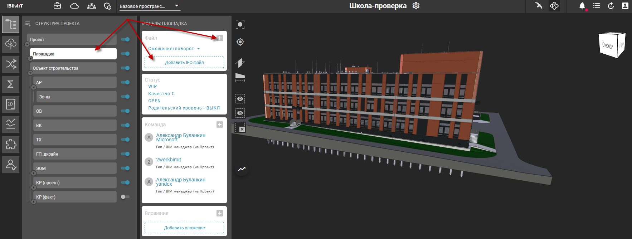
Task: Click the cloud upload sidebar icon
Action: tap(11, 44)
